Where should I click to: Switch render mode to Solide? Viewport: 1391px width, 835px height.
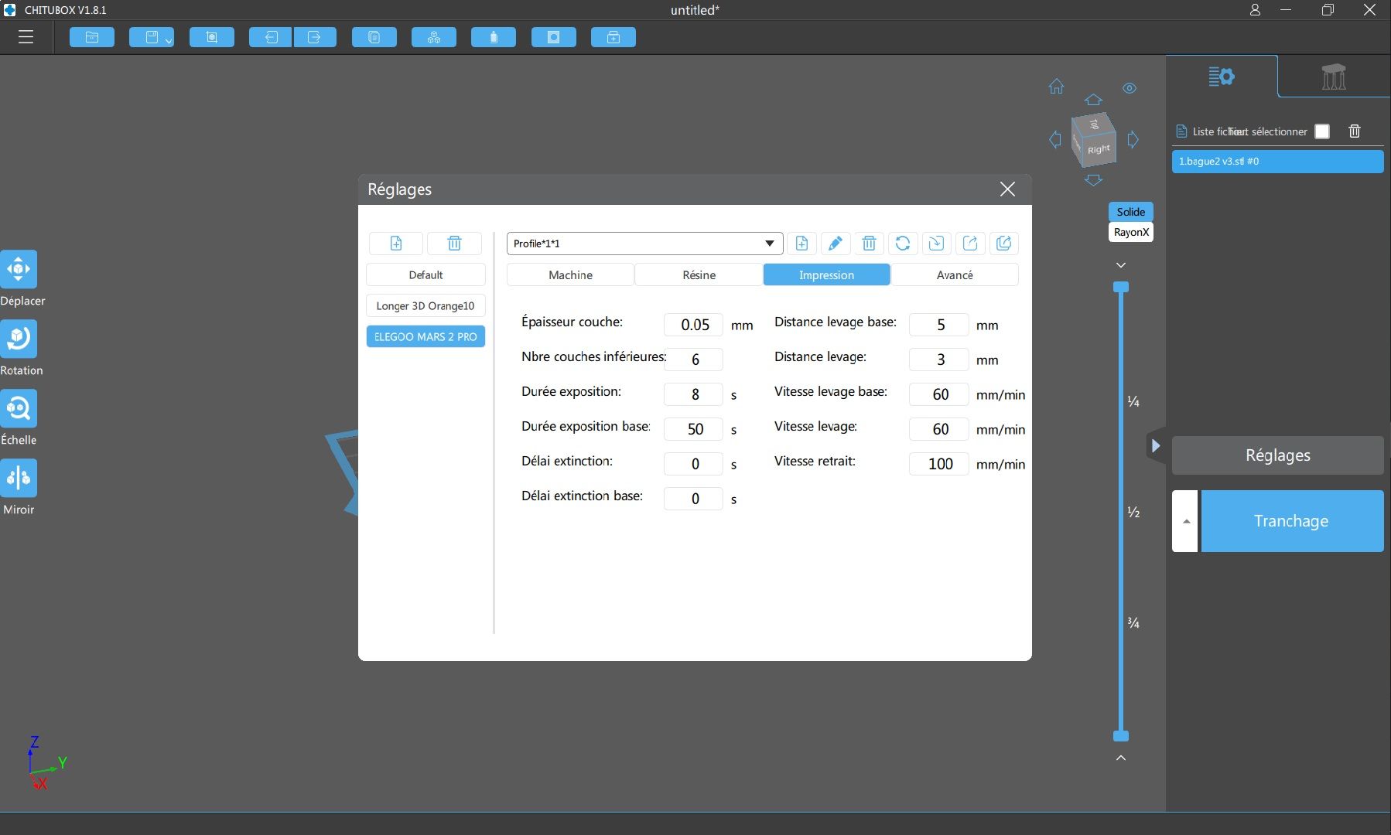[x=1131, y=212]
